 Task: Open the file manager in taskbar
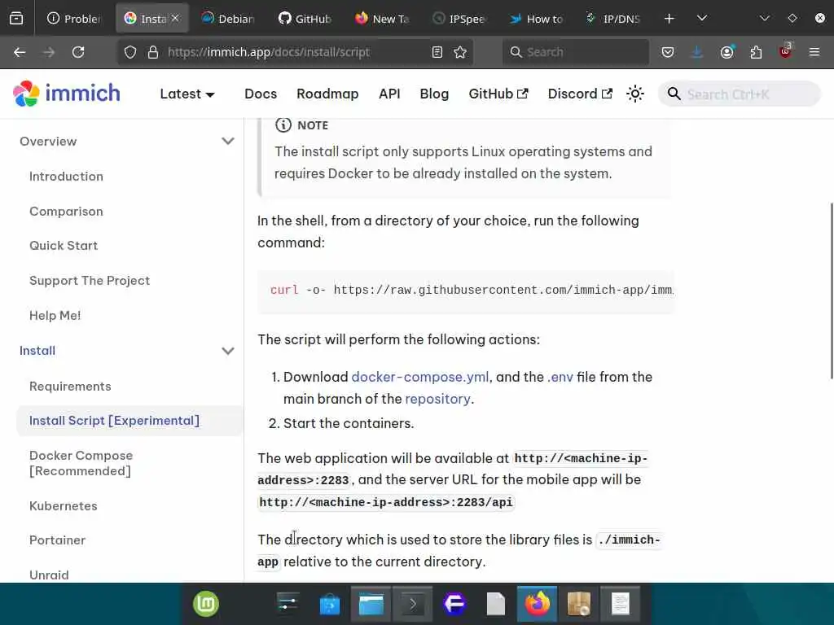(x=371, y=605)
